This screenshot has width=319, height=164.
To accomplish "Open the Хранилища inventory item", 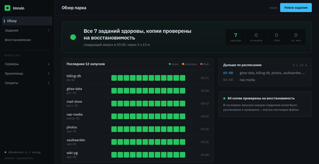I will pyautogui.click(x=27, y=74).
